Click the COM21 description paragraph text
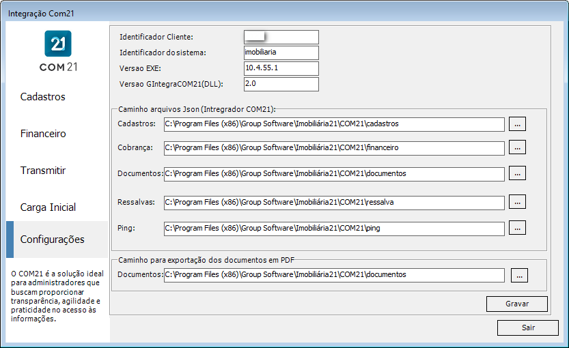The height and width of the screenshot is (348, 569). pos(57,296)
